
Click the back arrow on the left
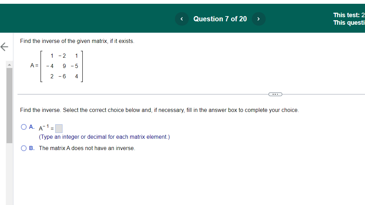(4, 47)
